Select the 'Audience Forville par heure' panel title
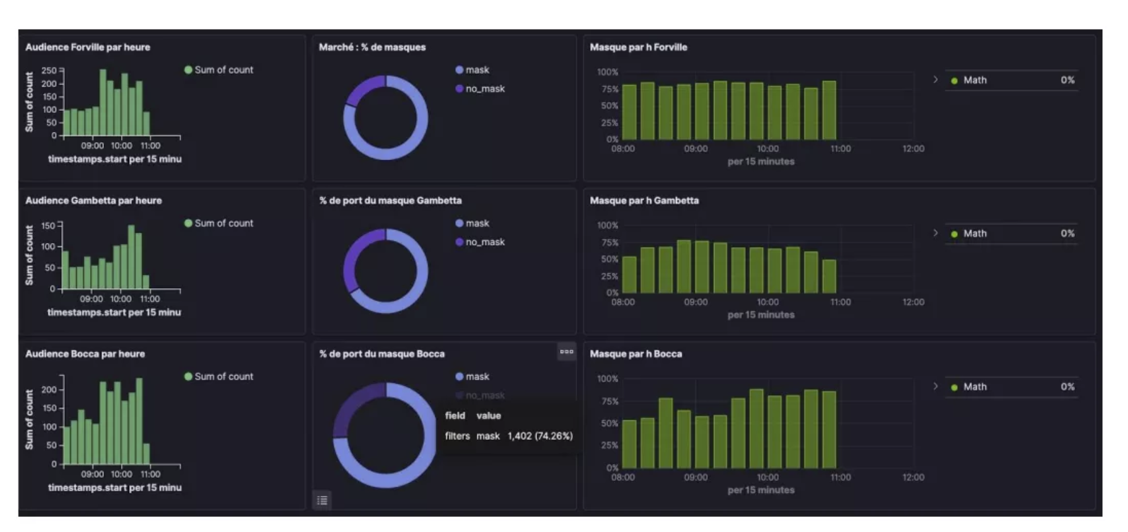Image resolution: width=1128 pixels, height=532 pixels. [x=88, y=47]
